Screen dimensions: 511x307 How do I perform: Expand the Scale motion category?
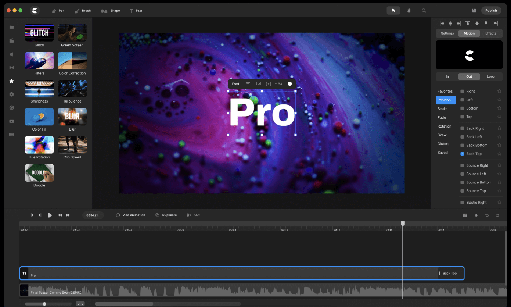click(442, 109)
